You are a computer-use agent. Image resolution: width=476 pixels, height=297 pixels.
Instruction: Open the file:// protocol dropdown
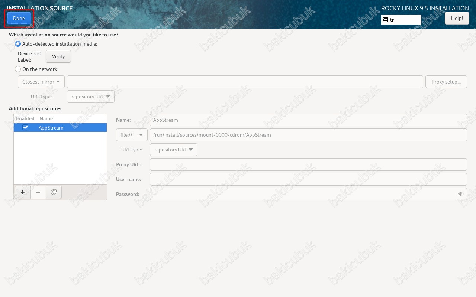point(132,135)
